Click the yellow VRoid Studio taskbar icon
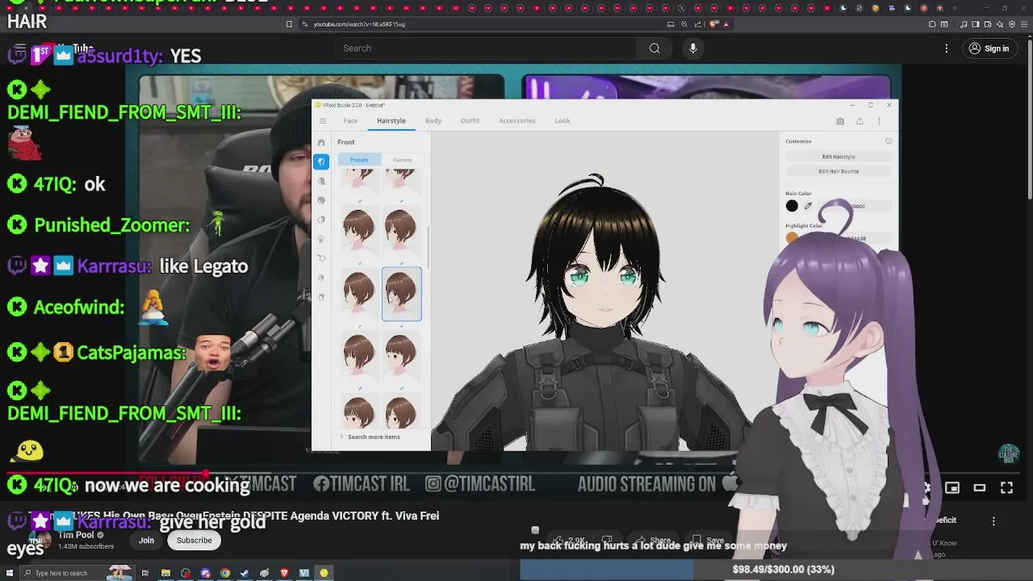Image resolution: width=1033 pixels, height=581 pixels. pyautogui.click(x=324, y=573)
